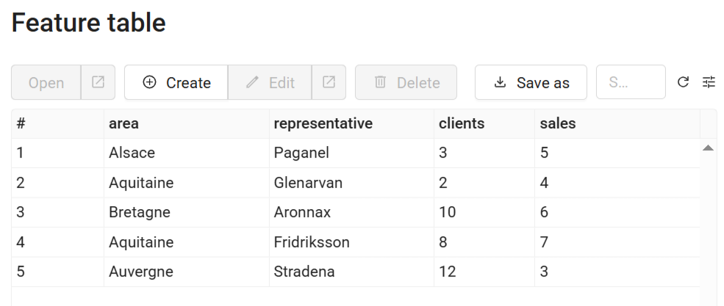Screen dimensions: 724x306
Task: Click the Delete button
Action: coord(406,82)
